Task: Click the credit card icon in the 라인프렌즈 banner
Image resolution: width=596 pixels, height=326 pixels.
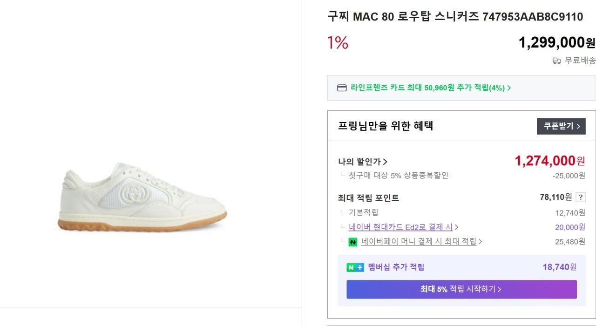Action: click(x=341, y=87)
